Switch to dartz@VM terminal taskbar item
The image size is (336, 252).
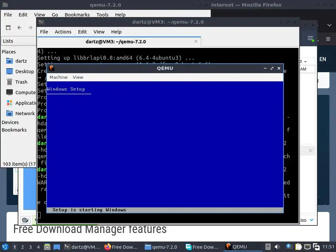tap(82, 247)
